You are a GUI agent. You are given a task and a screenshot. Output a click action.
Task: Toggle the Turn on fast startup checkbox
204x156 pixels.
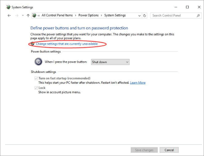pyautogui.click(x=36, y=78)
